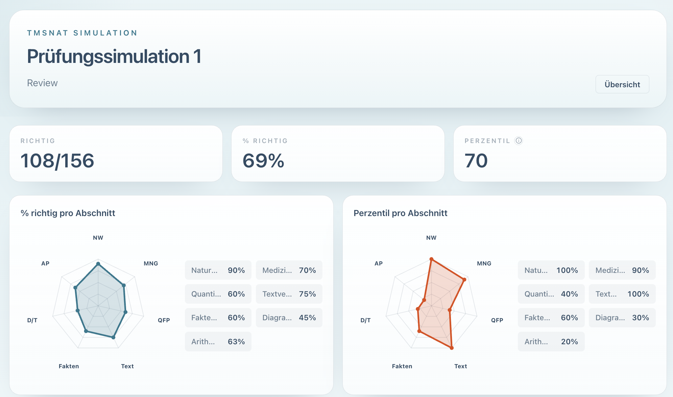673x397 pixels.
Task: Click the Richtig 108/156 card
Action: [x=116, y=154]
